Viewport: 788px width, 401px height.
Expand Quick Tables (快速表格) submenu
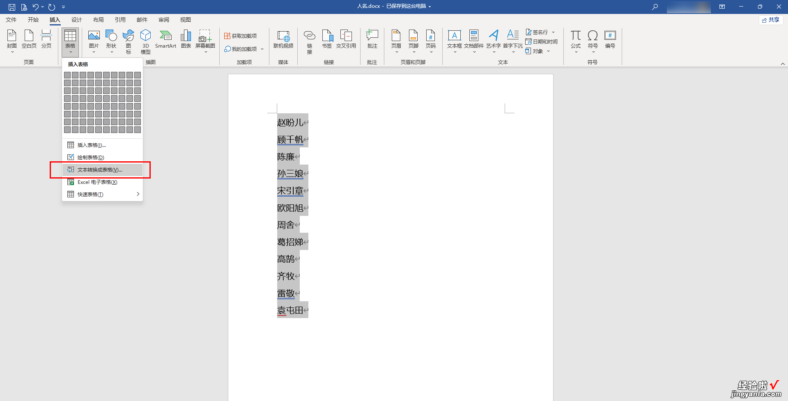(102, 194)
